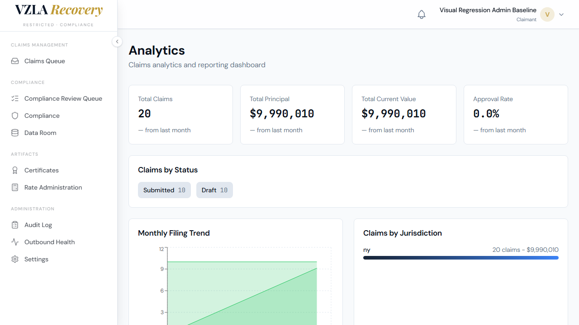Screen dimensions: 579x325
Task: Open the Certificates section
Action: [x=59, y=170]
